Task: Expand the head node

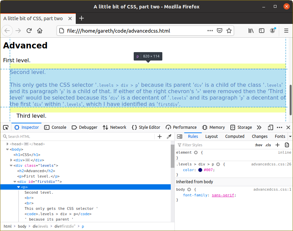Action: [7, 144]
